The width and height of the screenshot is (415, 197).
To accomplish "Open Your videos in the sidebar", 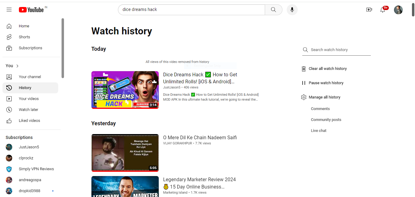I will 30,99.
